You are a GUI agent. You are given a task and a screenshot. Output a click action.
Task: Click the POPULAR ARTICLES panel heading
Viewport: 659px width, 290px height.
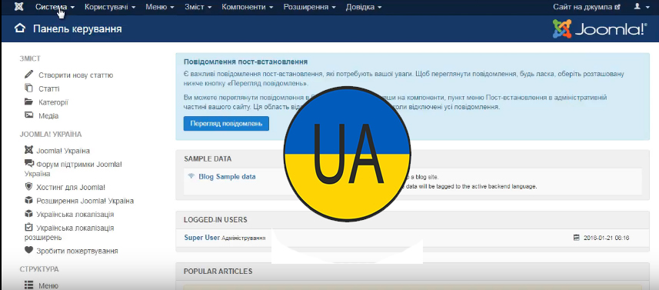point(218,271)
